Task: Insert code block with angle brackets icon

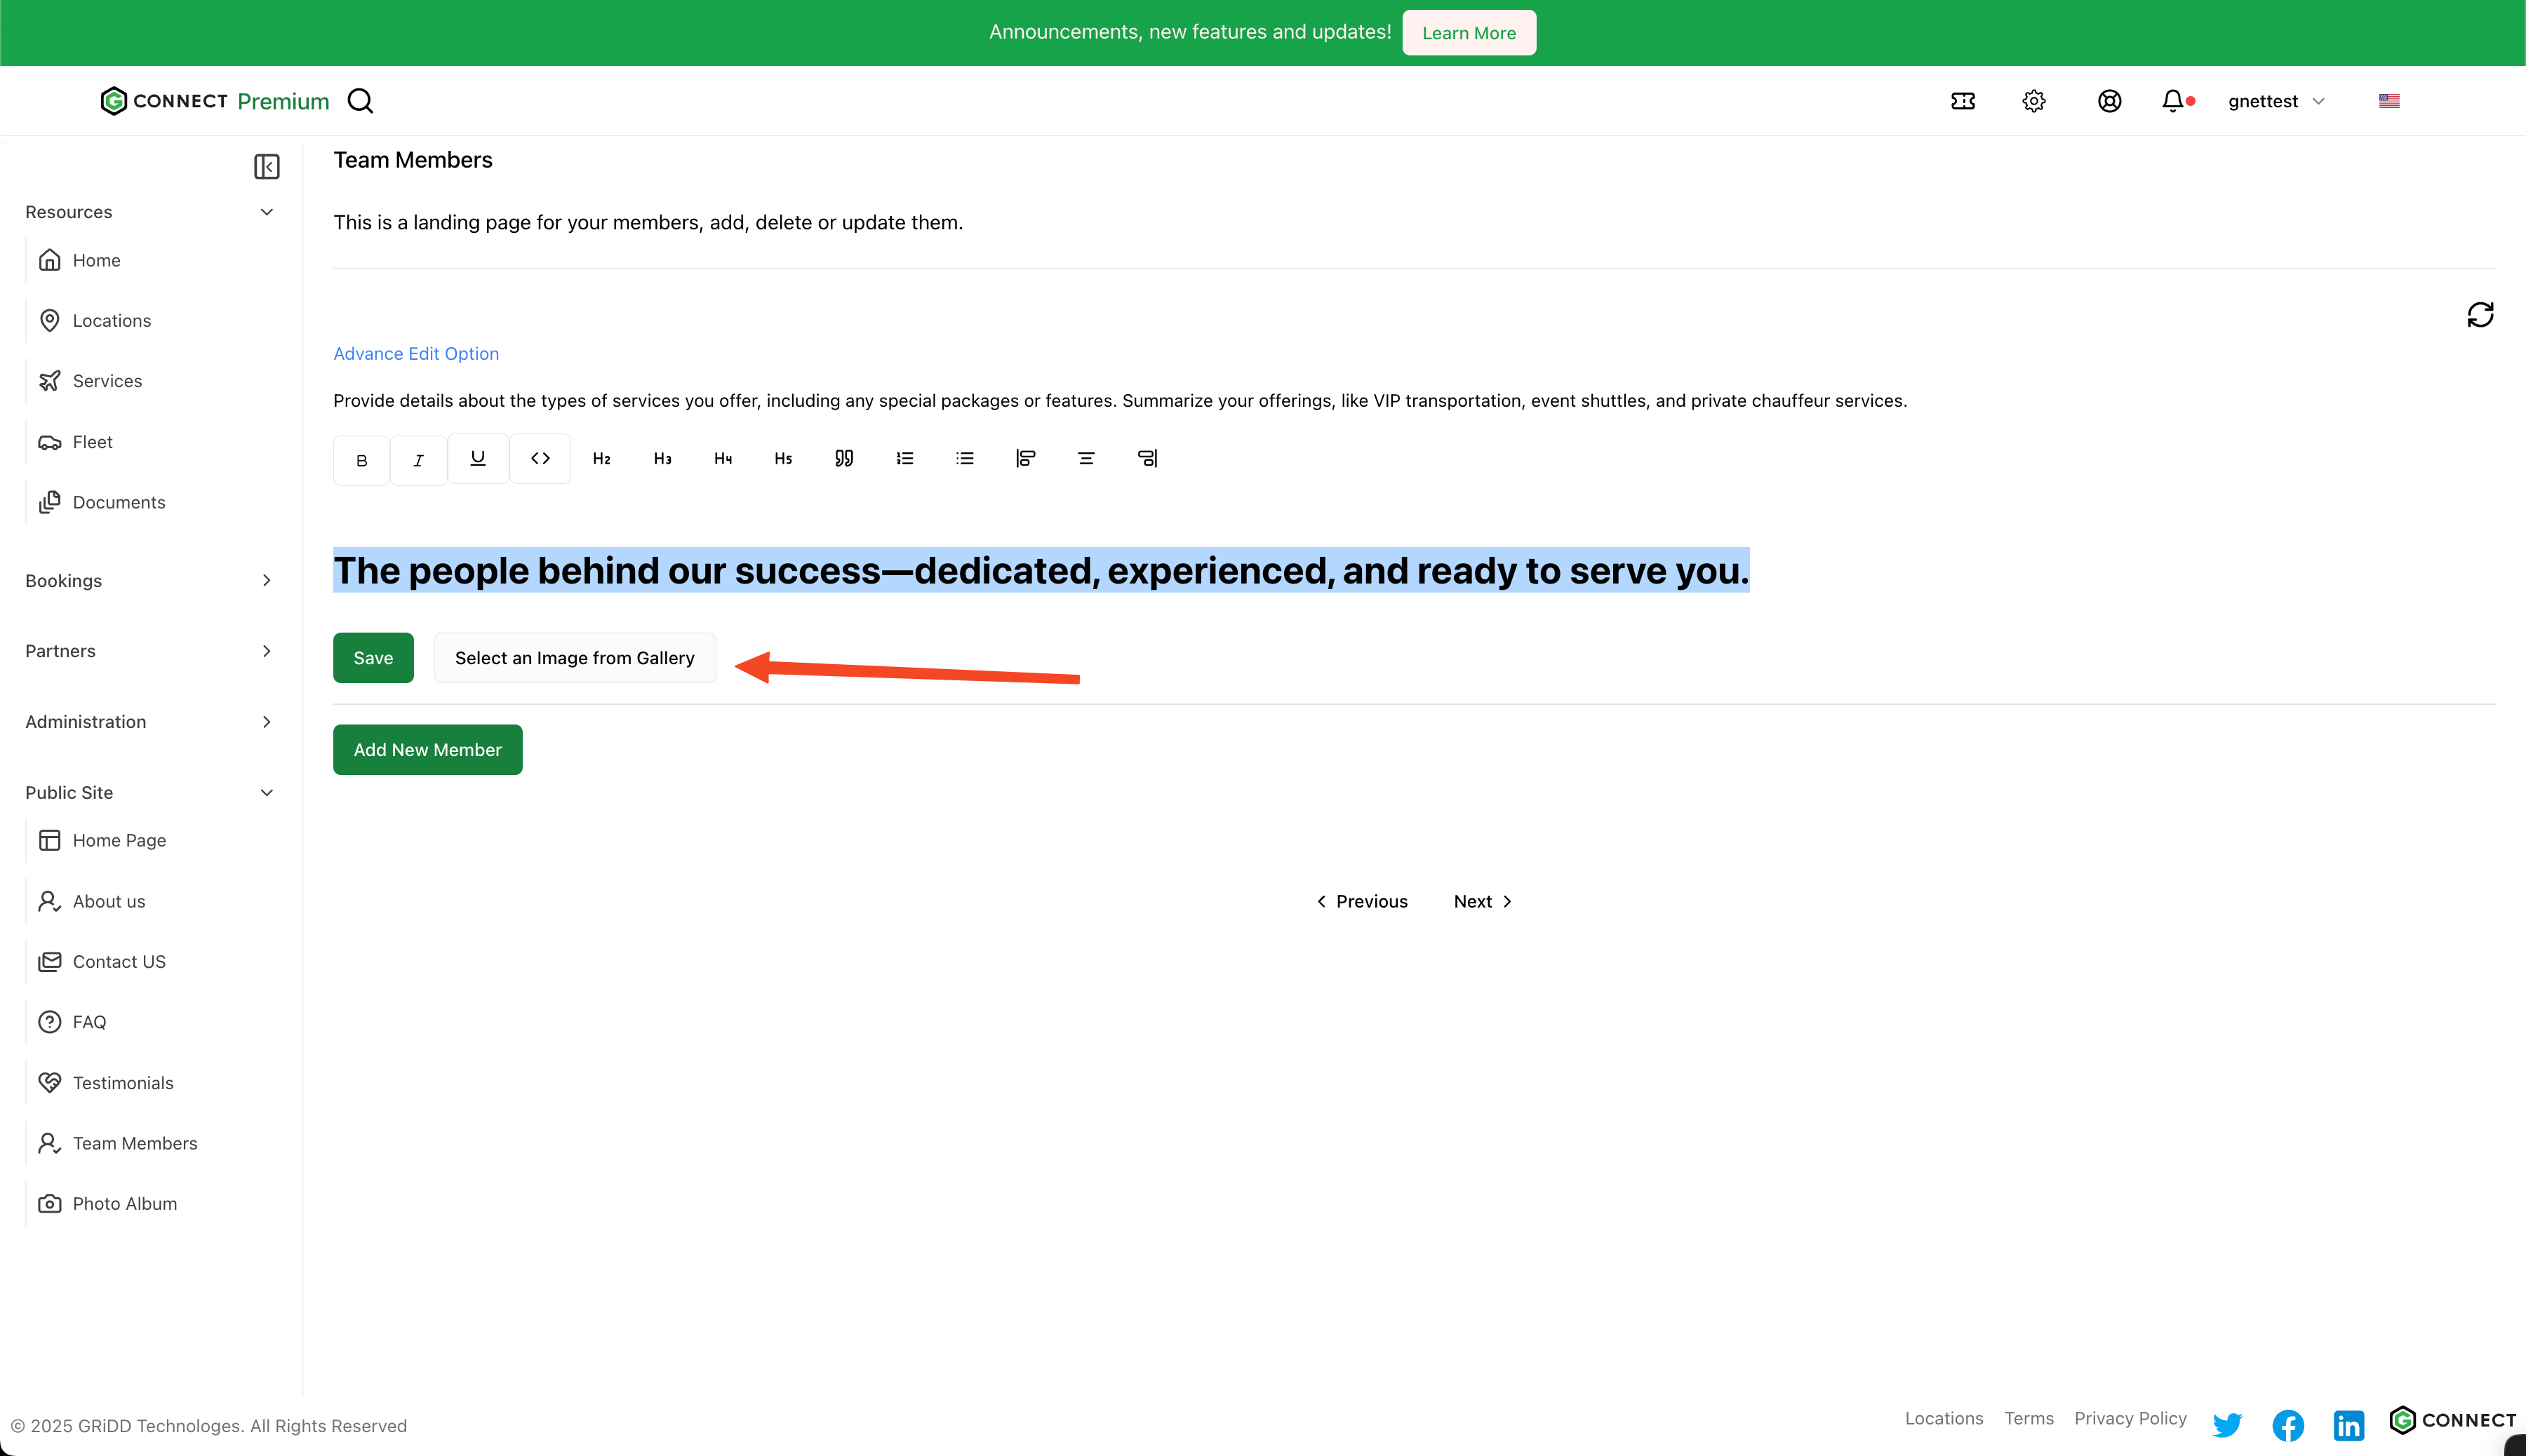Action: 540,458
